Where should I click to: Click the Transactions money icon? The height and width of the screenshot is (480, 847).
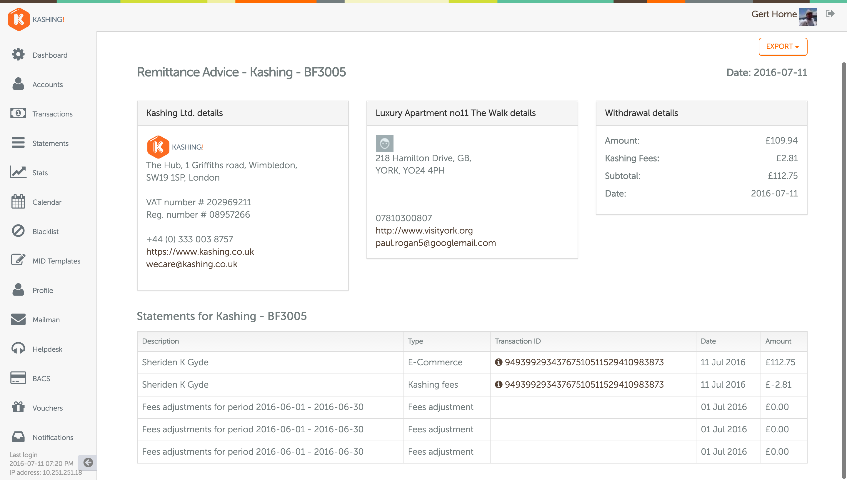[x=18, y=114]
